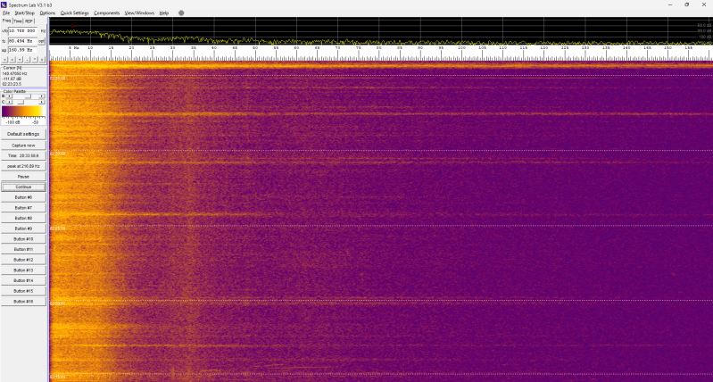Click Button #6
The width and height of the screenshot is (713, 382).
click(x=23, y=197)
